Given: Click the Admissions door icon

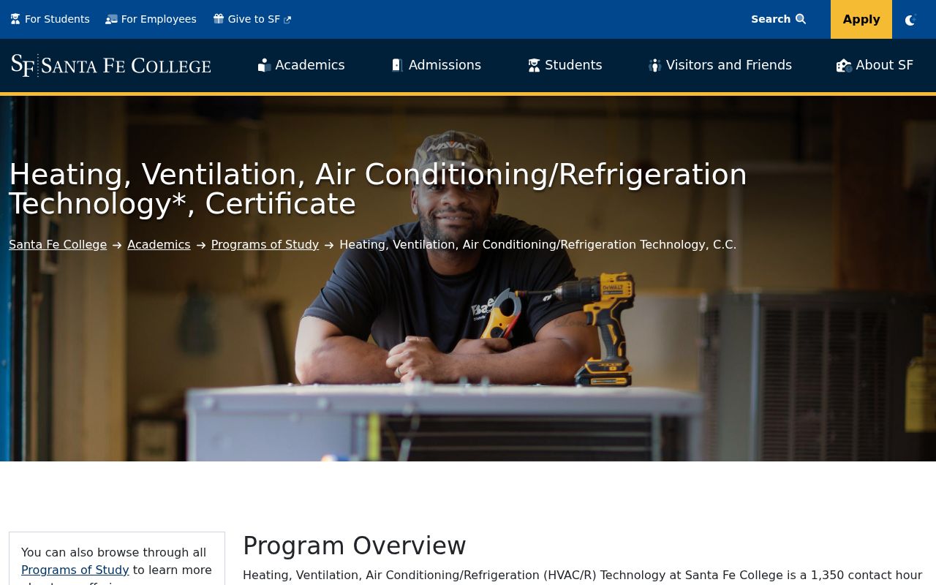Looking at the screenshot, I should click(398, 65).
